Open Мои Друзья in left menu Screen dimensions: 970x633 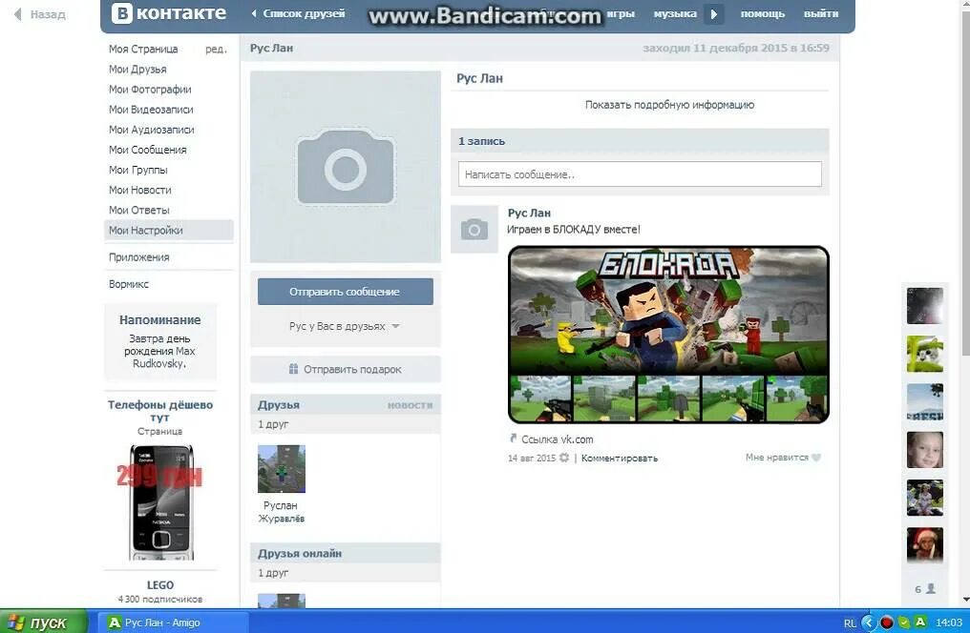(137, 70)
